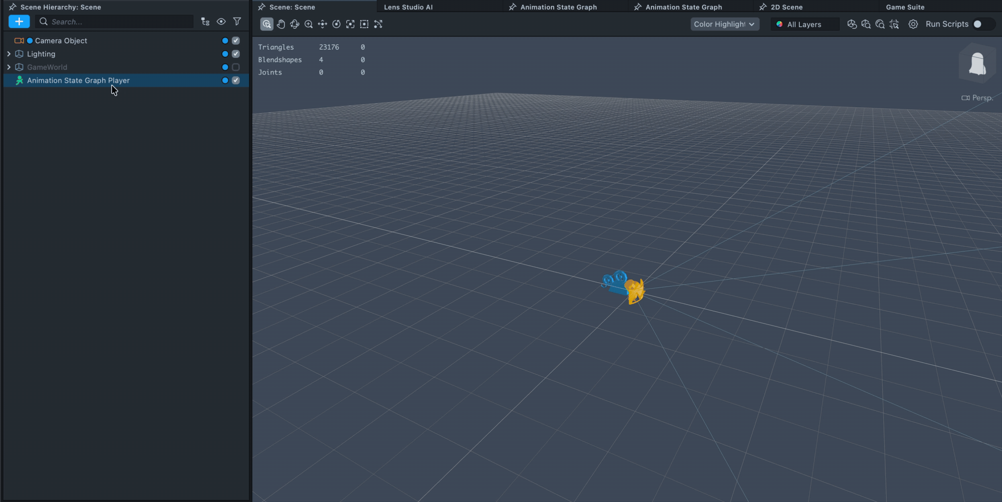Open the Color Highlight dropdown
The image size is (1002, 502).
pyautogui.click(x=724, y=24)
